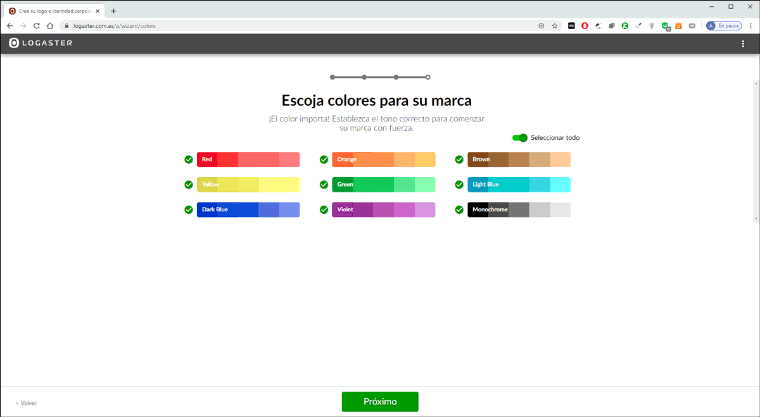This screenshot has height=417, width=760.
Task: Click the third step dot in progress indicator
Action: click(396, 77)
